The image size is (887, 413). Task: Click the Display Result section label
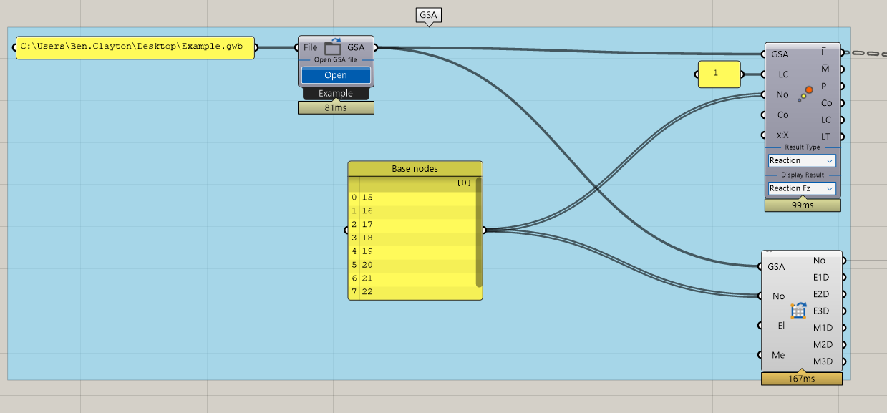803,175
